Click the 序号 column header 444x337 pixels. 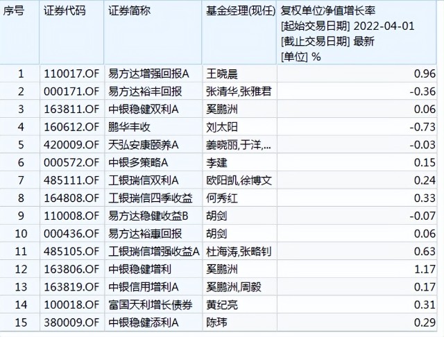coord(14,11)
